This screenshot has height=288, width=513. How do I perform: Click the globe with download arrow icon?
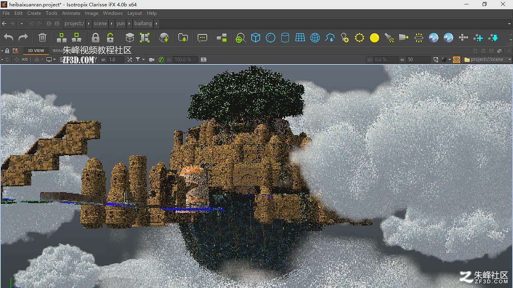tap(164, 38)
